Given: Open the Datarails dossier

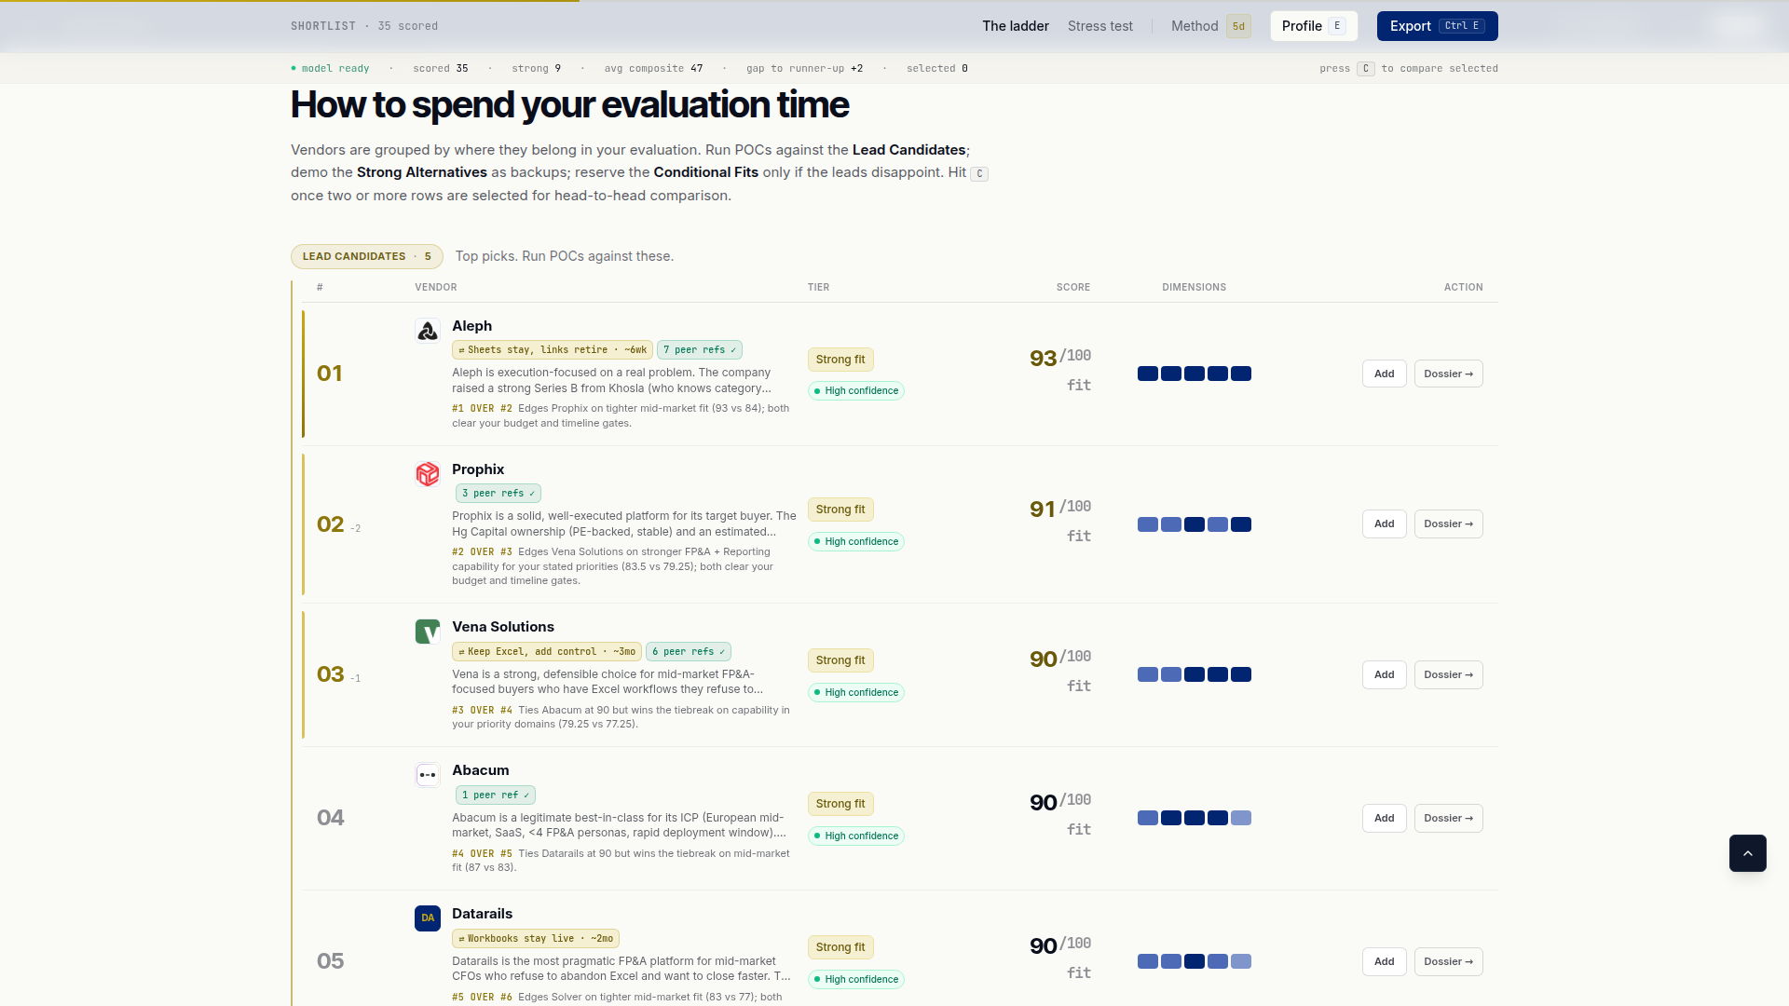Looking at the screenshot, I should [1448, 961].
